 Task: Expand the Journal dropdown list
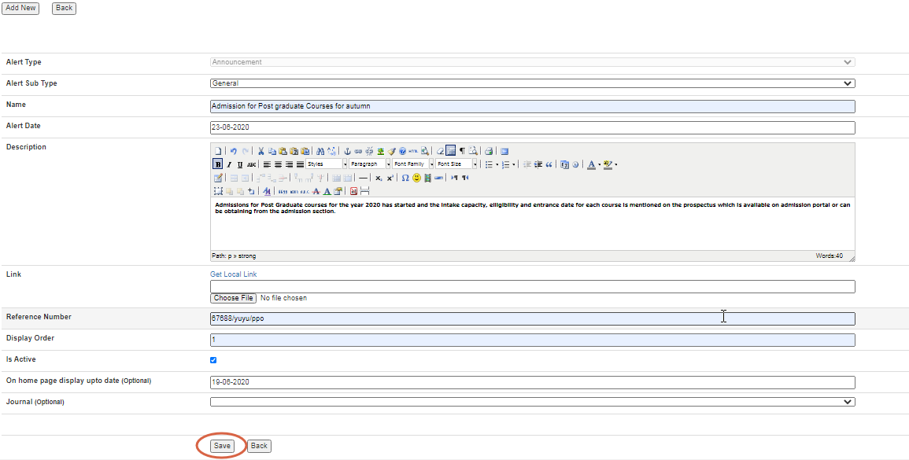point(532,402)
